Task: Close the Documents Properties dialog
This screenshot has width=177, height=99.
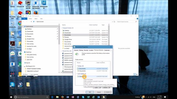Action: tap(111, 47)
